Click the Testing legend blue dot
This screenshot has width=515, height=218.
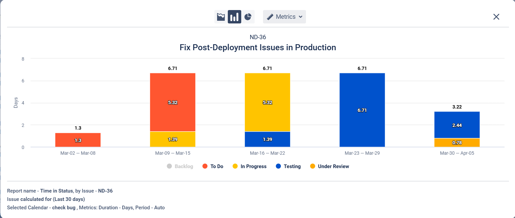click(278, 166)
